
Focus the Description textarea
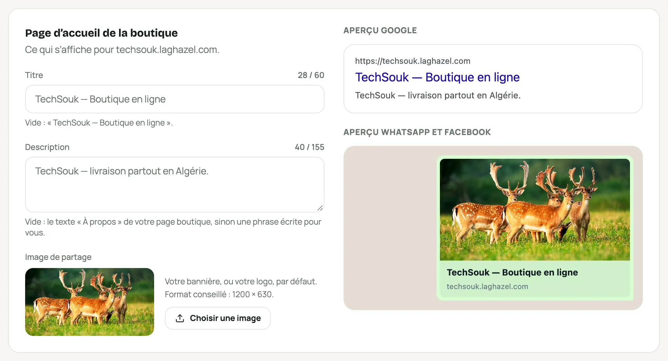(x=174, y=185)
